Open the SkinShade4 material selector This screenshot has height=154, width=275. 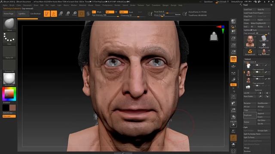click(9, 79)
